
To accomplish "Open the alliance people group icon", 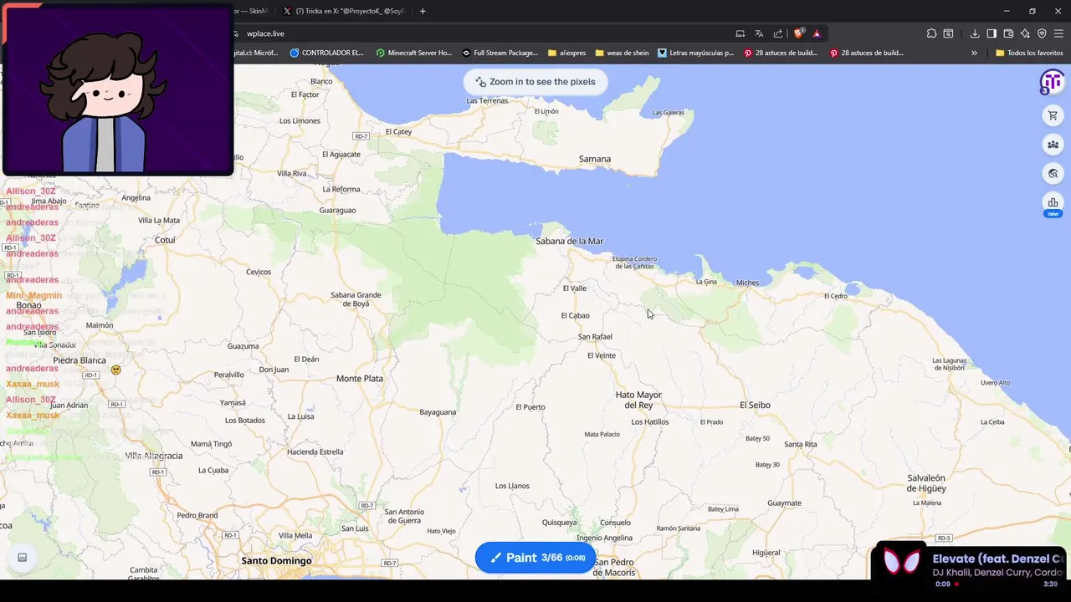I will [x=1053, y=145].
